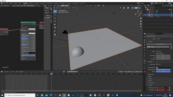Click the outliner filter funnel icon
Image resolution: width=173 pixels, height=97 pixels.
pos(168,6)
